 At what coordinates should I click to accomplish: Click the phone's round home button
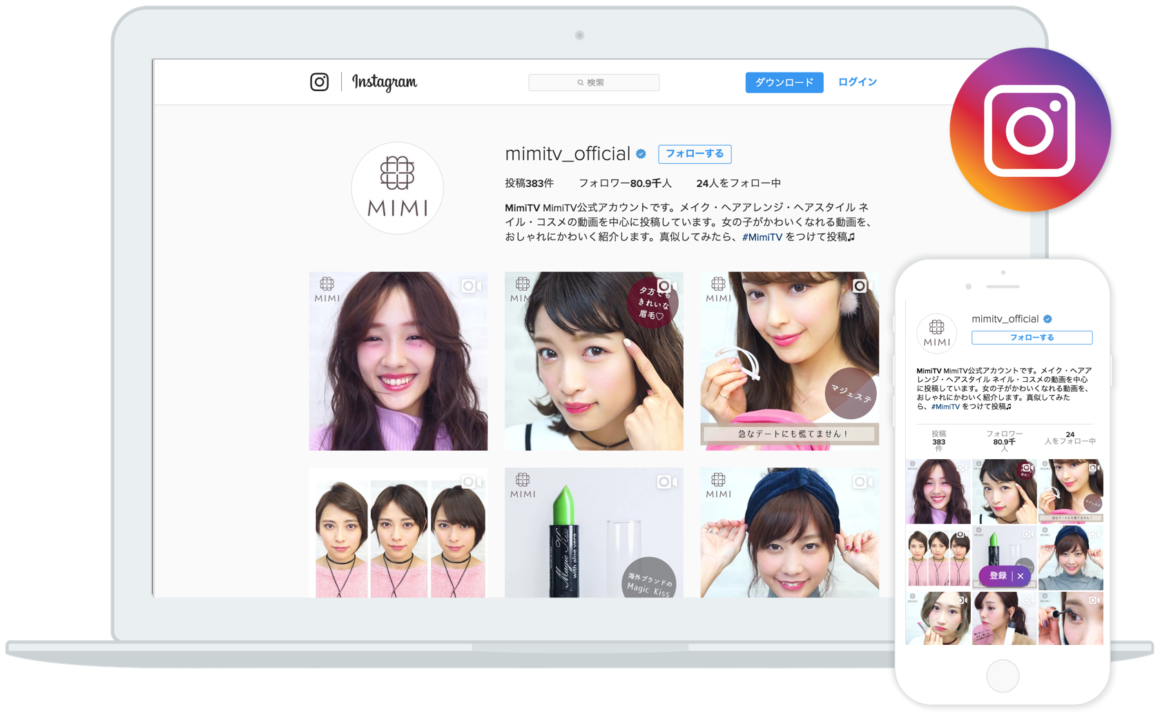pos(1003,675)
